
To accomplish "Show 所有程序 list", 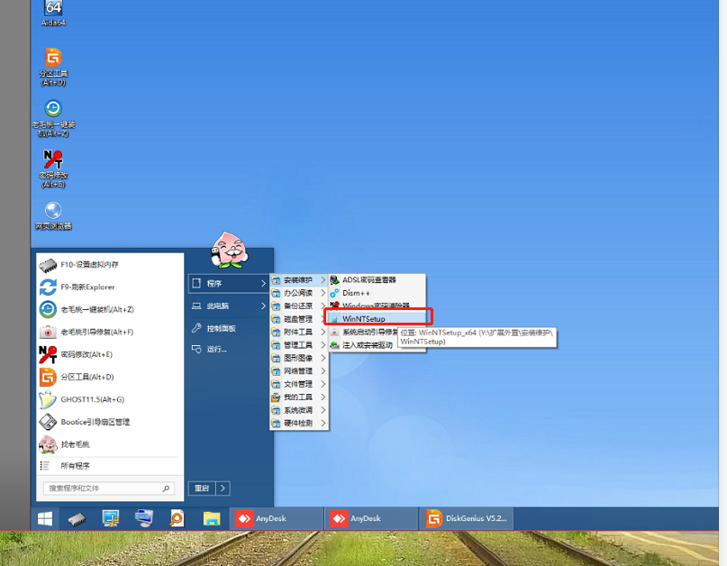I will point(110,466).
